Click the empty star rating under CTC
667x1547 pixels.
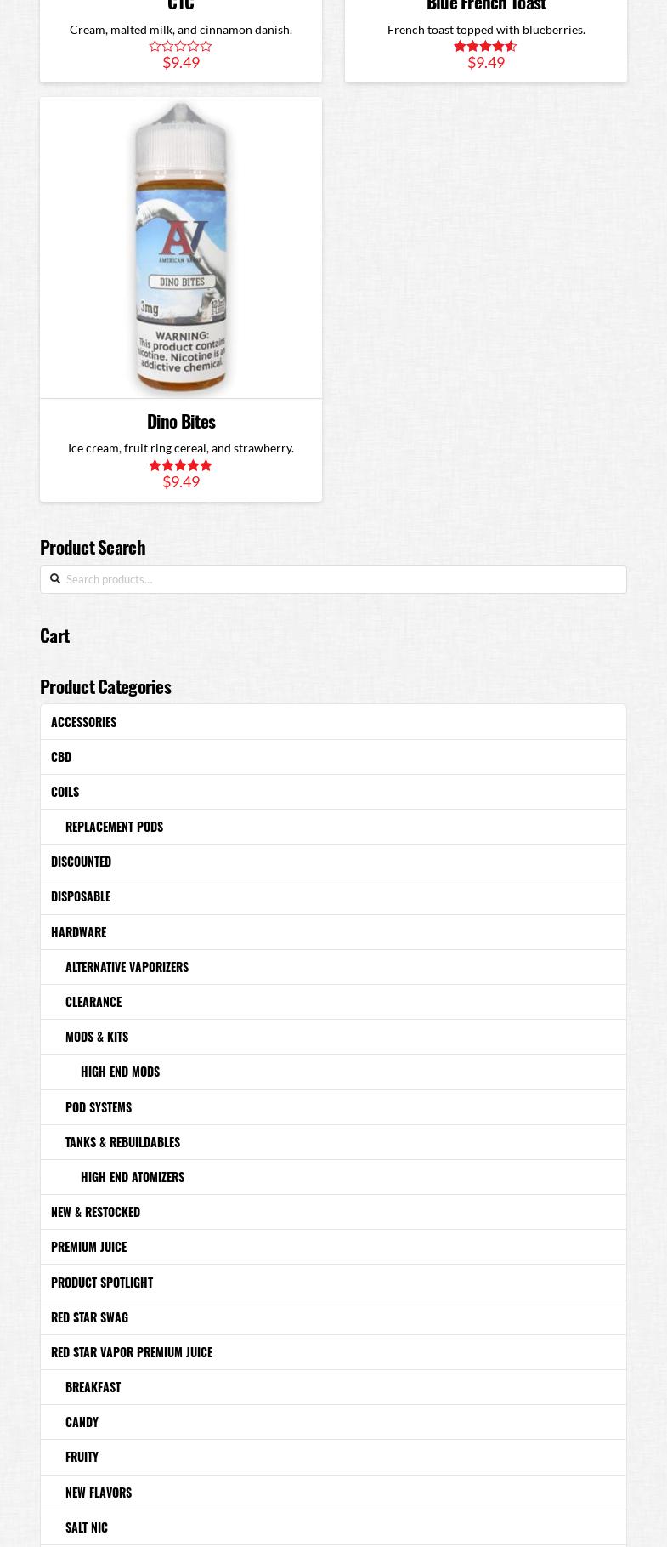(180, 46)
